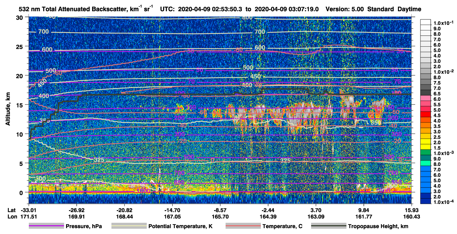Click the 1.0x10-2 colorbar label
Screen dimensions: 457x234
coord(444,72)
